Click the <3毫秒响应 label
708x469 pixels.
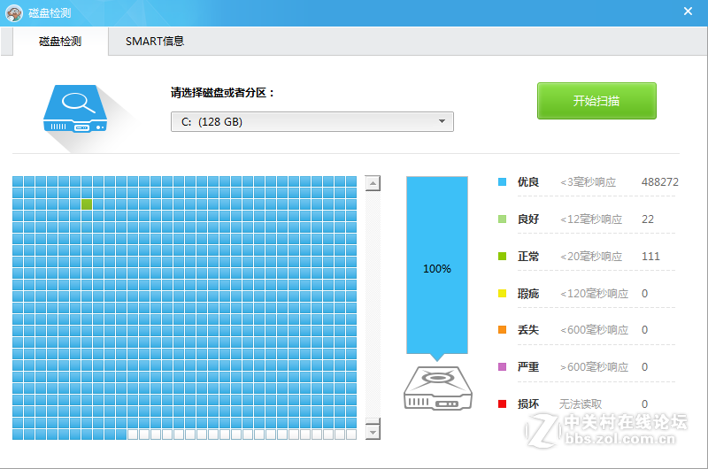(588, 182)
